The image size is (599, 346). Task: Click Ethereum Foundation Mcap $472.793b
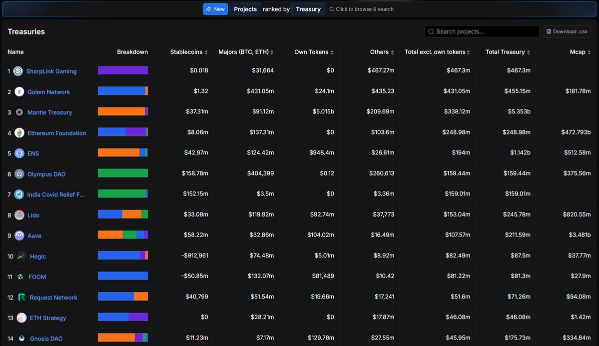pos(576,132)
